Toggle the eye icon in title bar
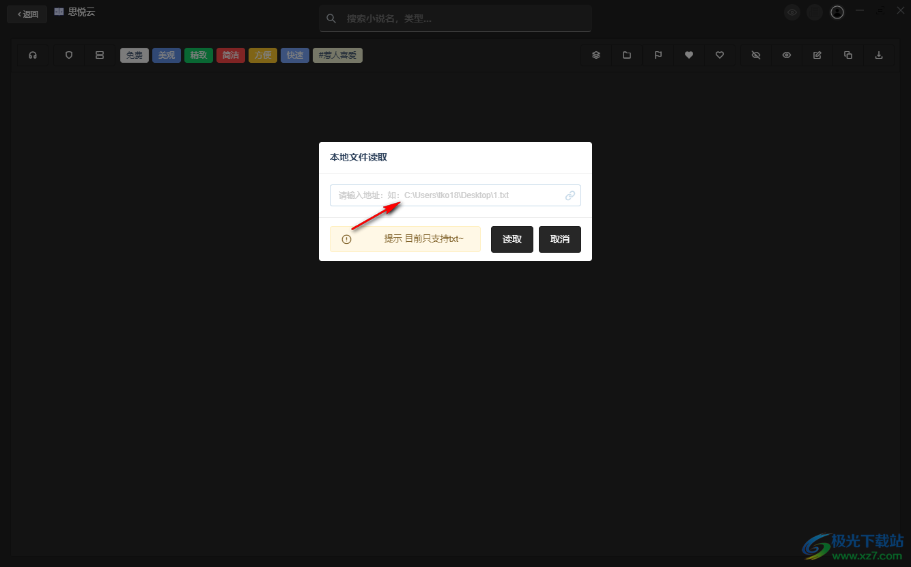Screen dimensions: 911x567 pos(792,12)
